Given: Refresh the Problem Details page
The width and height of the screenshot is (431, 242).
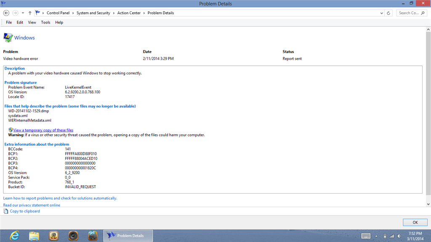Looking at the screenshot, I should click(x=388, y=13).
